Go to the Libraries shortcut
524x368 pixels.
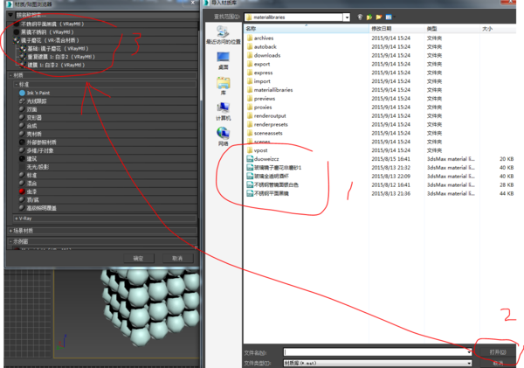(224, 86)
